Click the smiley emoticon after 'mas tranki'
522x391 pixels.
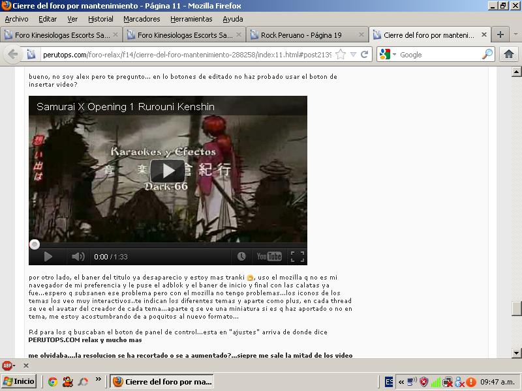[250, 278]
